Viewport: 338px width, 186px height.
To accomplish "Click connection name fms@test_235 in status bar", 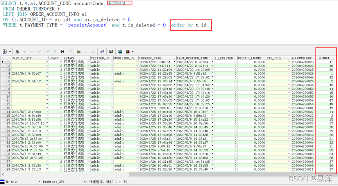I will pyautogui.click(x=53, y=182).
